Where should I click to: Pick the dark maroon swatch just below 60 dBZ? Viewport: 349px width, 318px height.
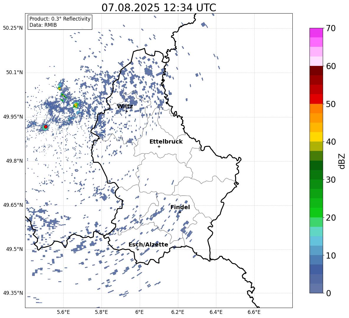(316, 71)
